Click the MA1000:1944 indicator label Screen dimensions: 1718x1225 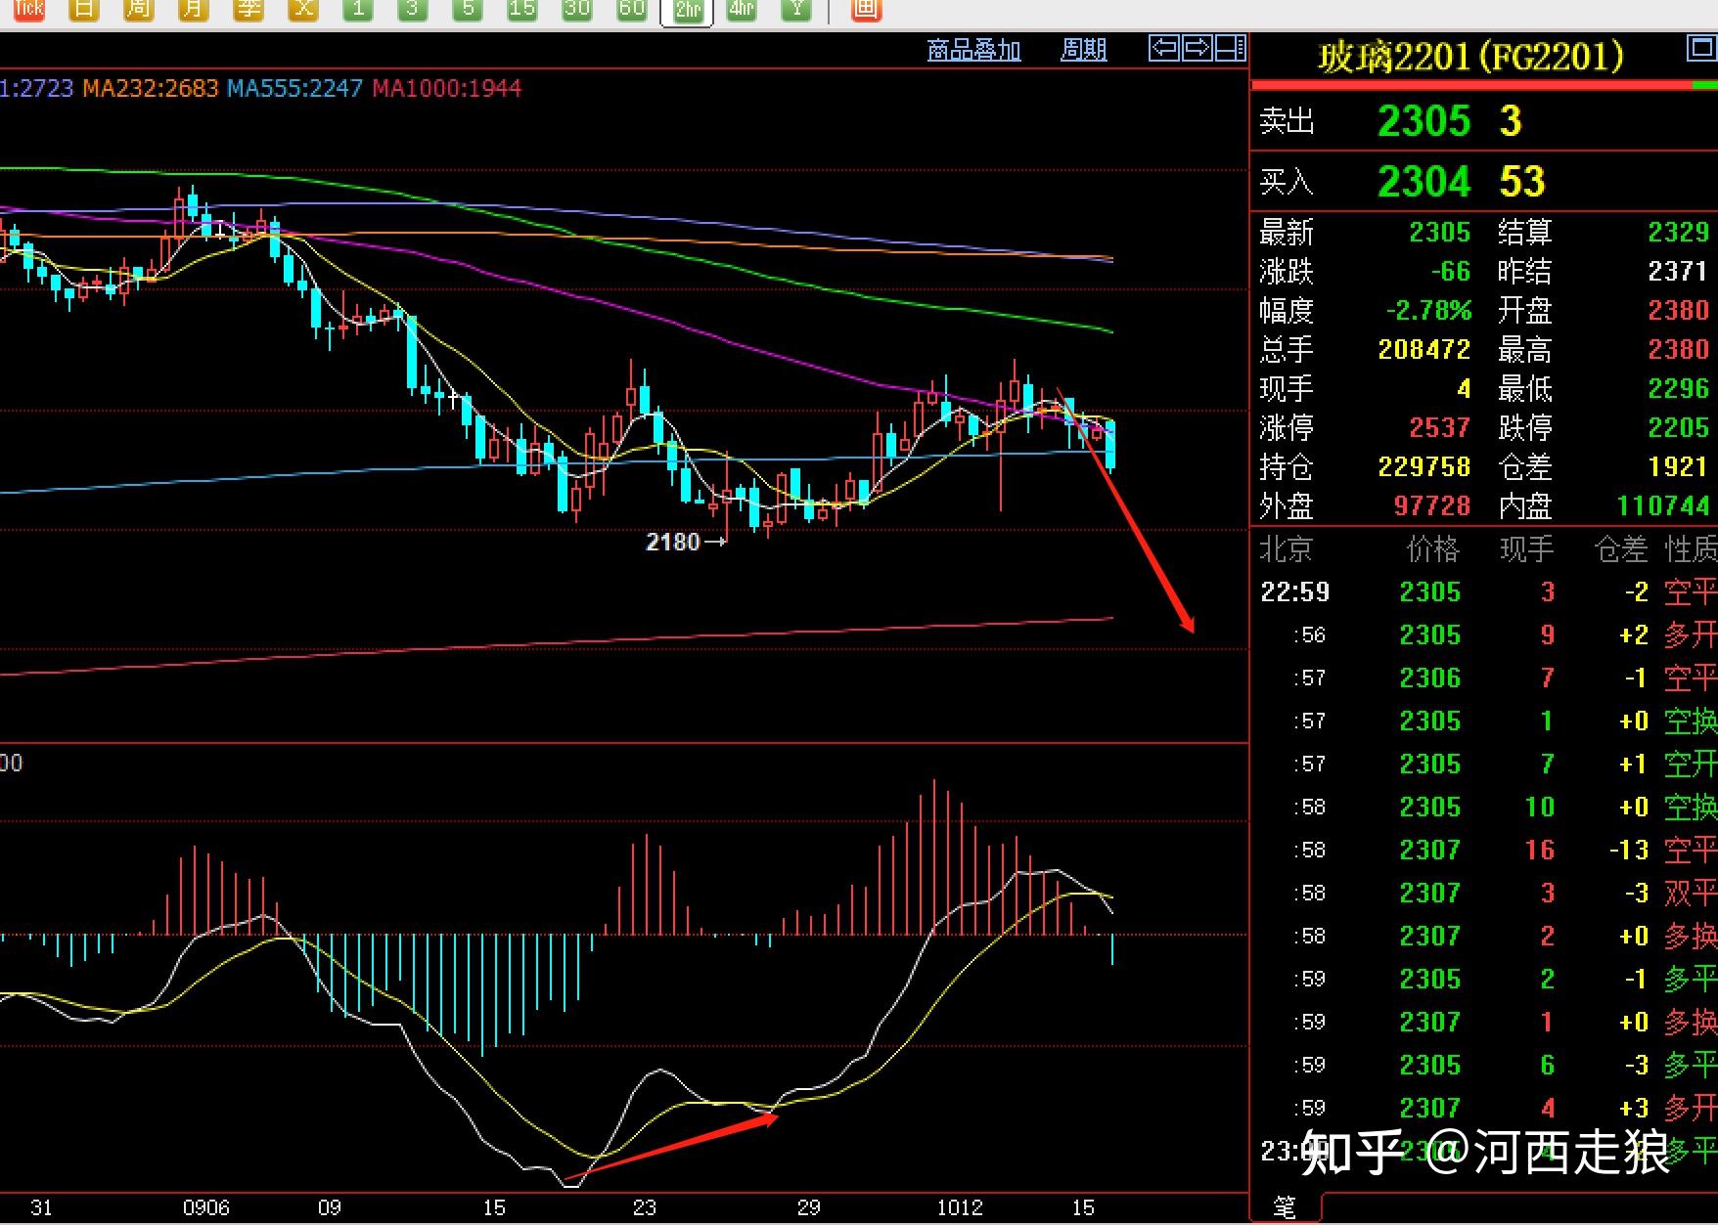(x=446, y=89)
